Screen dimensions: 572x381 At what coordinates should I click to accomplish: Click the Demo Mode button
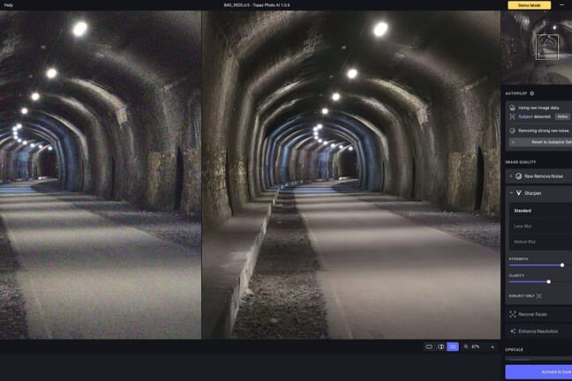(x=530, y=5)
